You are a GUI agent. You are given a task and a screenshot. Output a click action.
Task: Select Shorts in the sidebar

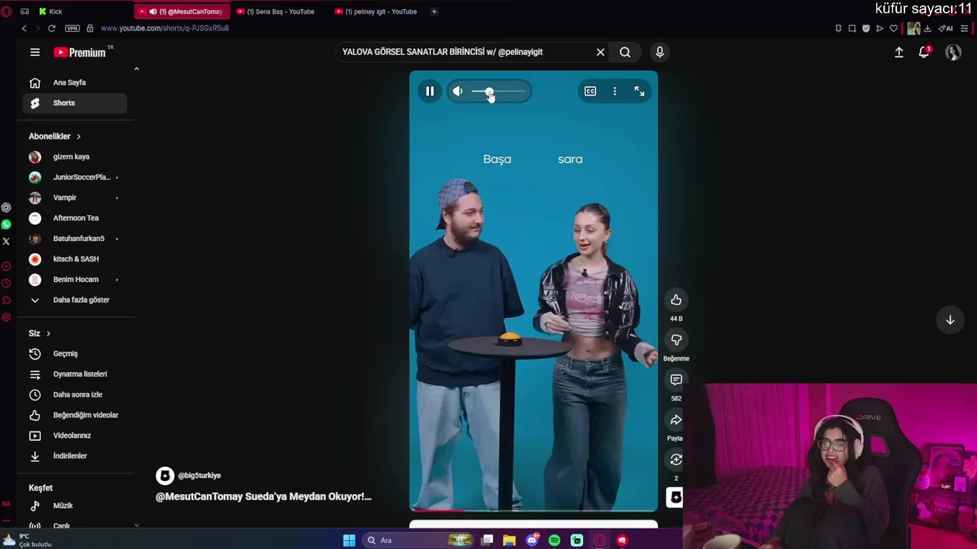[x=75, y=103]
